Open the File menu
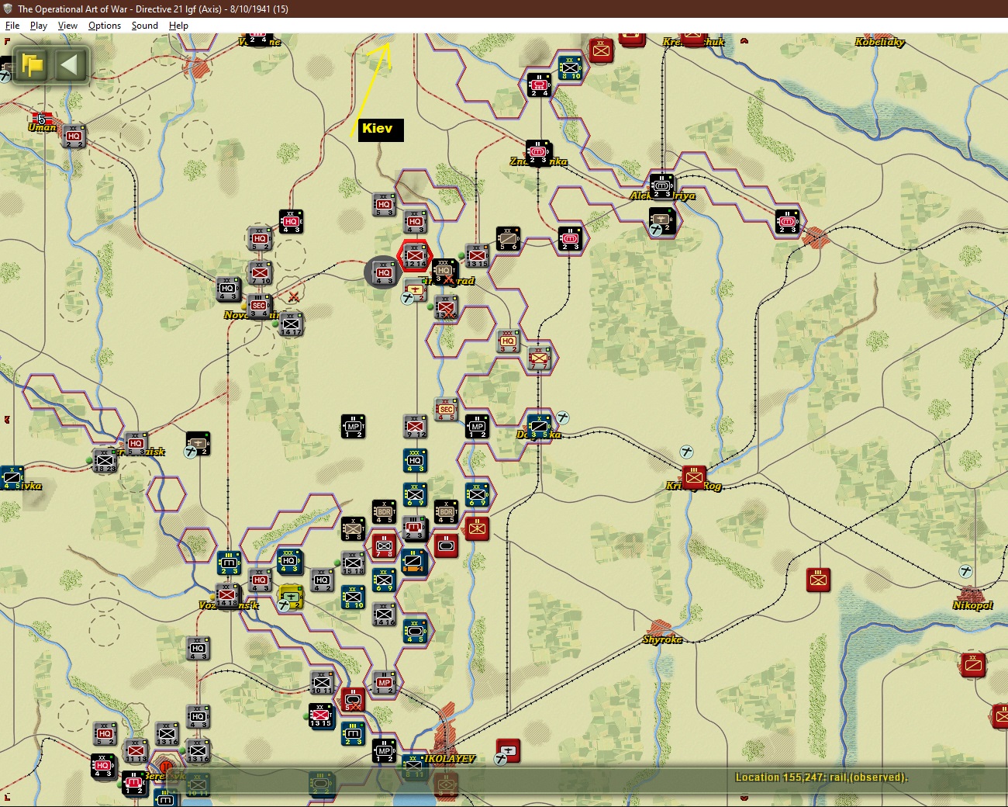1008x807 pixels. (x=12, y=26)
